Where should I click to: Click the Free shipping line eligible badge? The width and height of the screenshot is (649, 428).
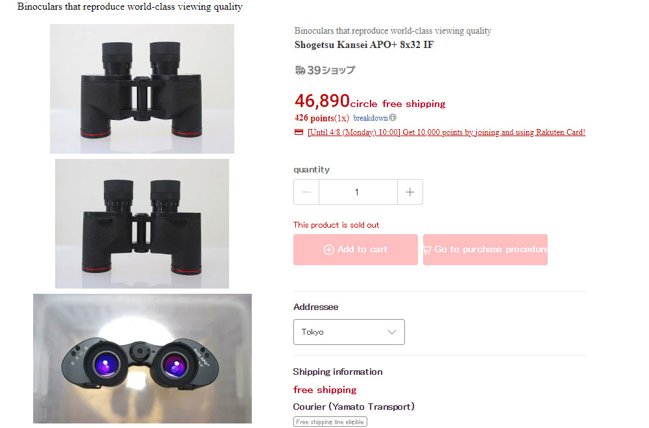point(330,422)
